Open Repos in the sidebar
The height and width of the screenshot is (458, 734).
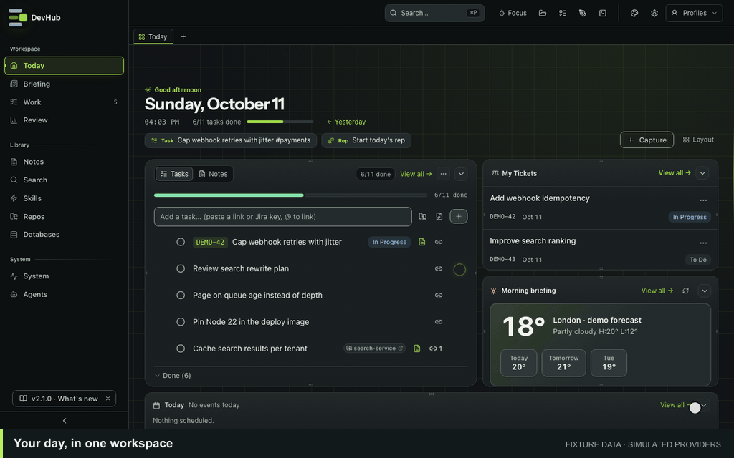(x=64, y=217)
